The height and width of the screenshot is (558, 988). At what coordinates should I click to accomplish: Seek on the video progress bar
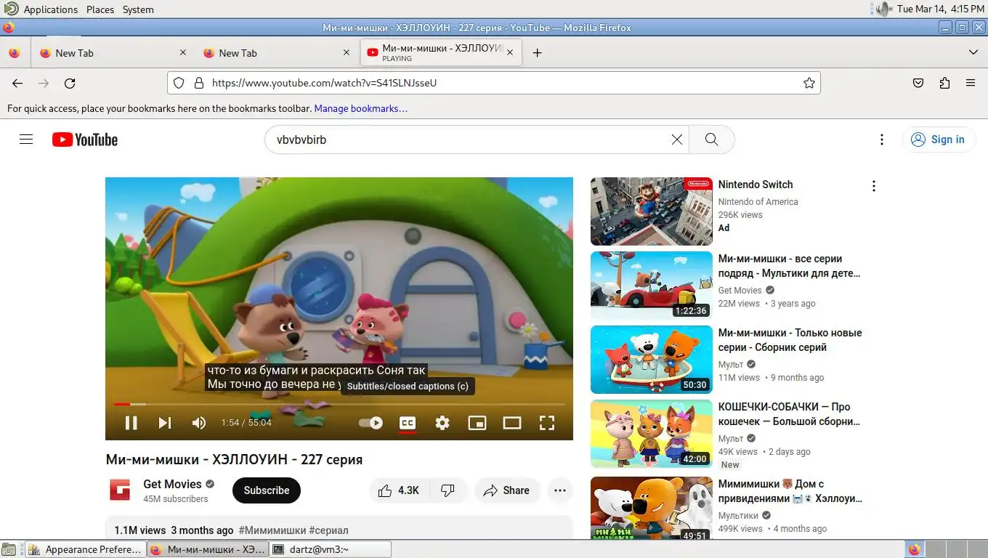pyautogui.click(x=339, y=404)
